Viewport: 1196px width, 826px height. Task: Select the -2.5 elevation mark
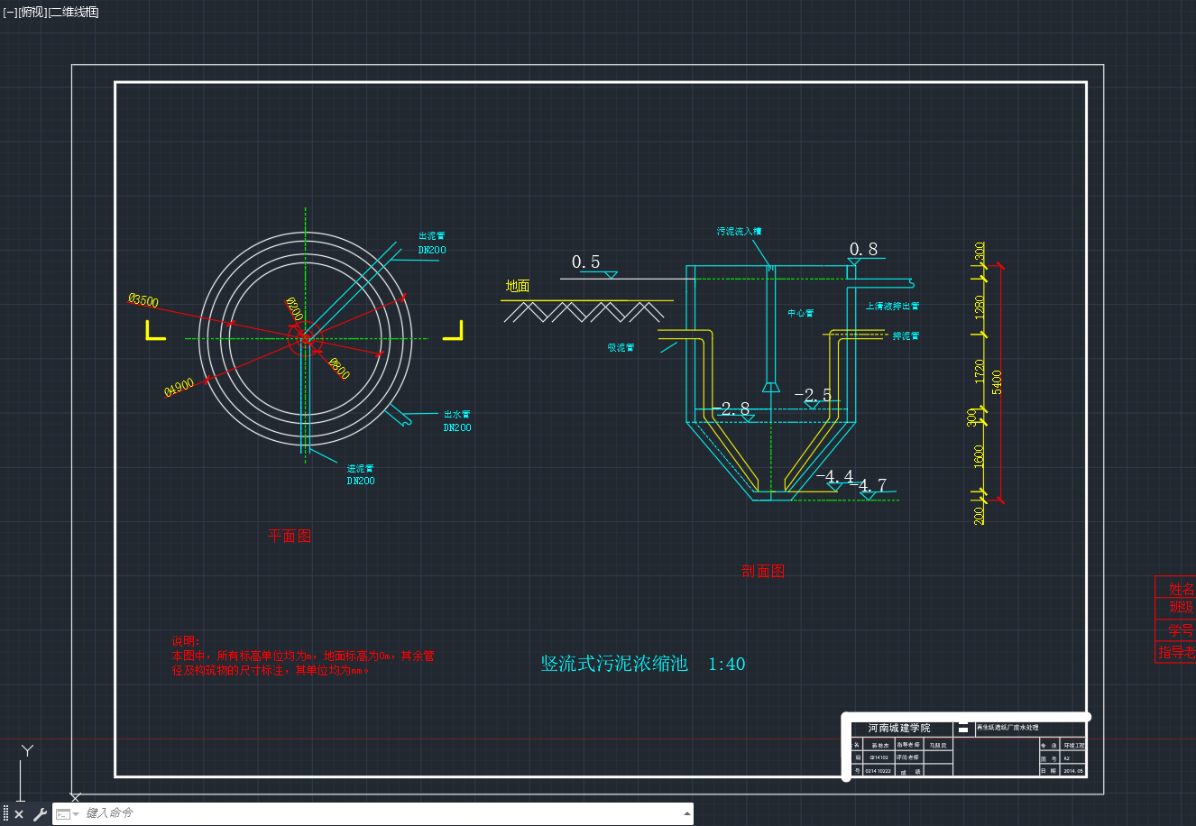click(813, 395)
